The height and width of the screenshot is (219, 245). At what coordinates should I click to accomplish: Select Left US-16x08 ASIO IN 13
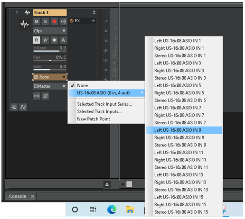pyautogui.click(x=184, y=175)
